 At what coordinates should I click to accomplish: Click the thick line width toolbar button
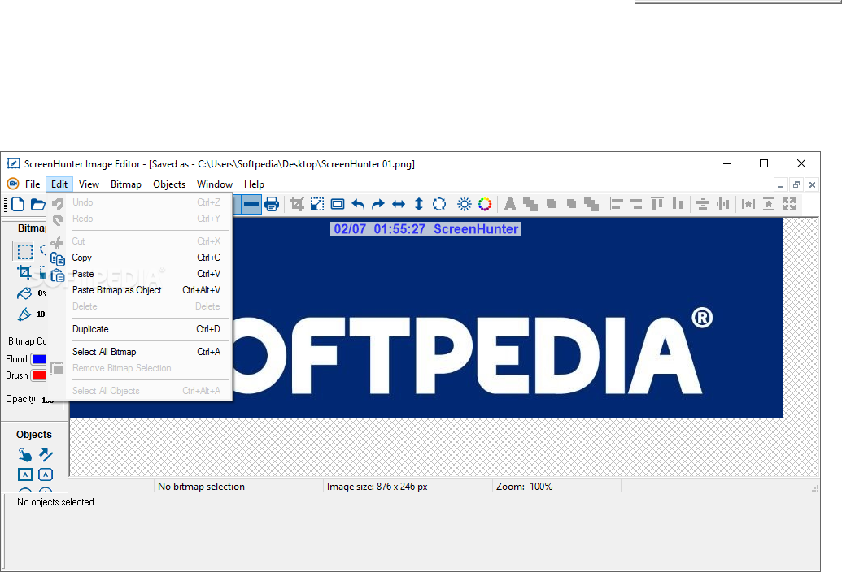click(251, 204)
